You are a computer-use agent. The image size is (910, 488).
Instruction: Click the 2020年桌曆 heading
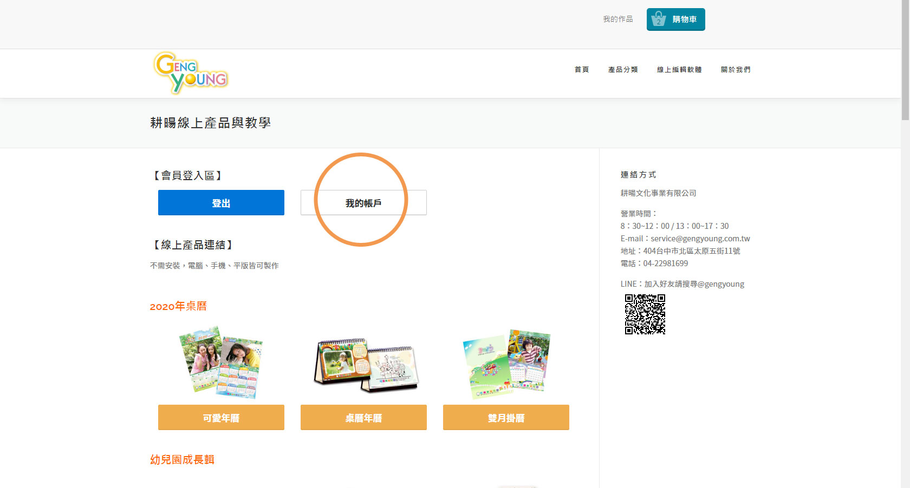pos(178,306)
